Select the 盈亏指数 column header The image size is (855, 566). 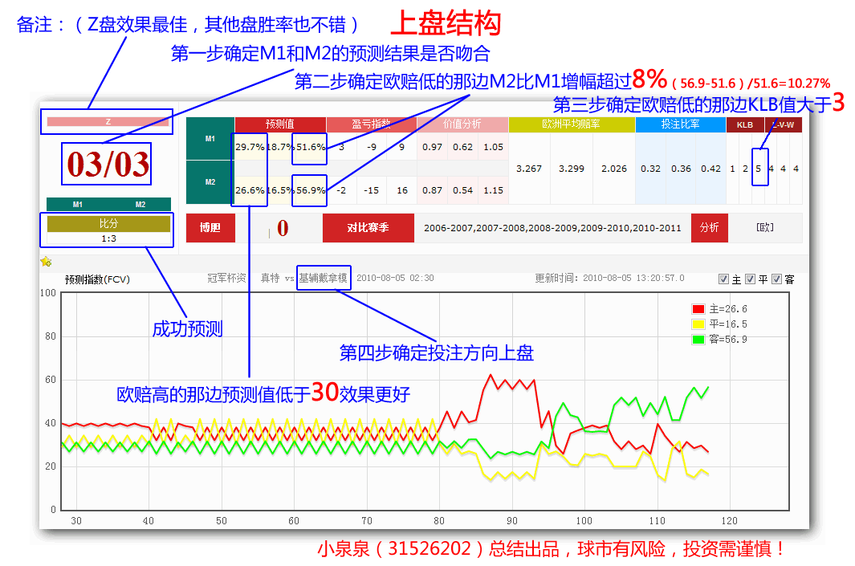coord(372,124)
